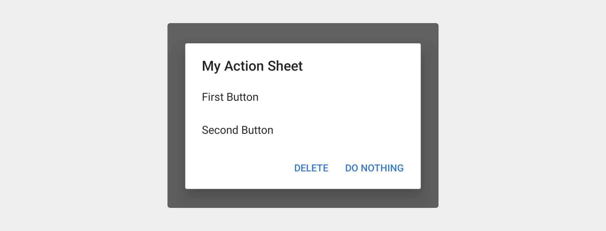This screenshot has width=606, height=231.
Task: Click dark overlay above the dialog
Action: click(303, 33)
